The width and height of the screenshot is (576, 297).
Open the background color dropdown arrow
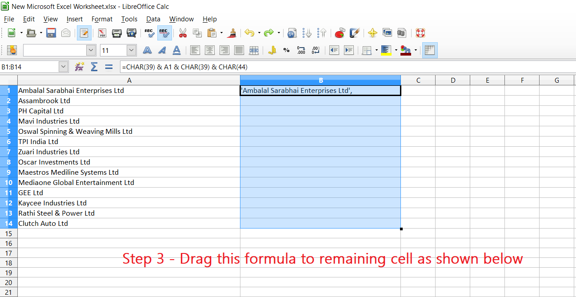[x=396, y=50]
